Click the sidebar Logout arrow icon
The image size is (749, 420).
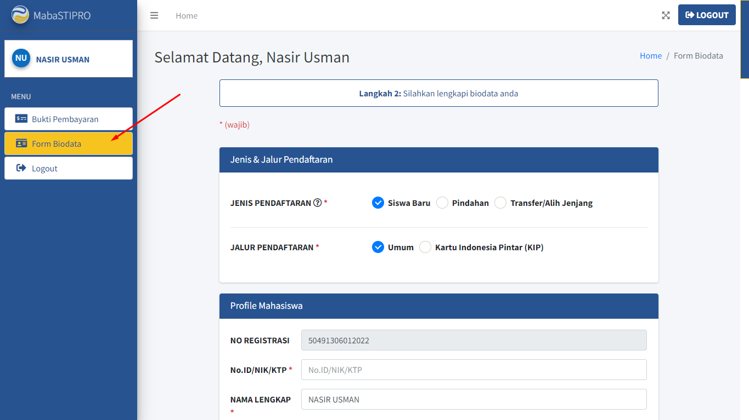pos(21,168)
